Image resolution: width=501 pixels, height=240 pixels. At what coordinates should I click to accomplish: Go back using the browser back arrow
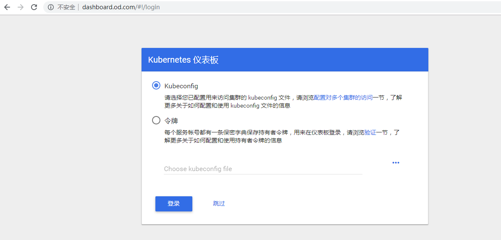(7, 7)
